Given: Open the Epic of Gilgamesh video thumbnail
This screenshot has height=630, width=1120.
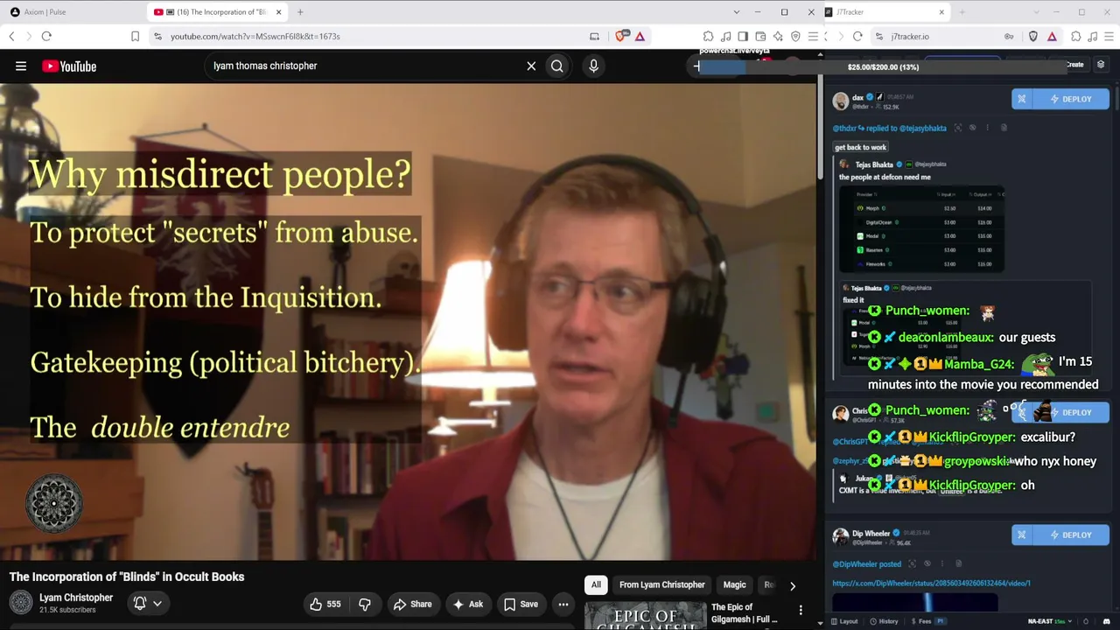Looking at the screenshot, I should (645, 616).
